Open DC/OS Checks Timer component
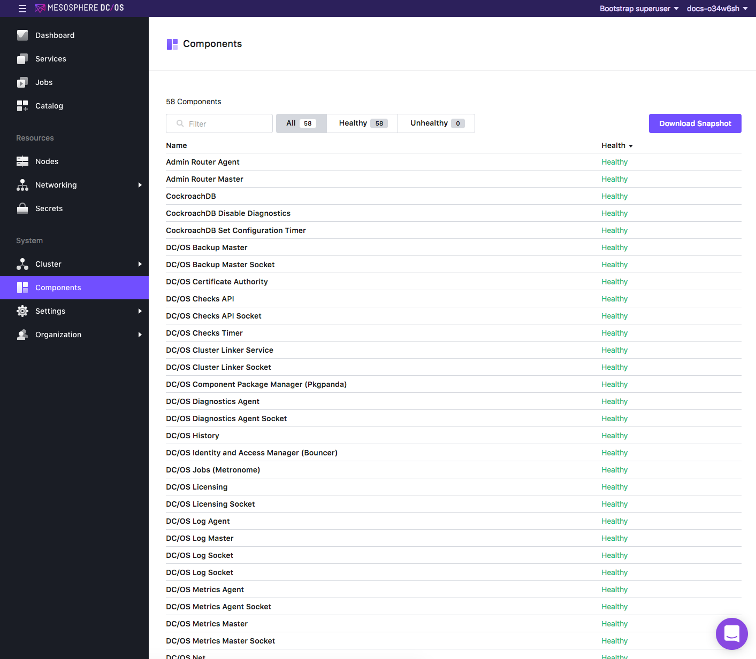Viewport: 756px width, 659px height. [x=204, y=333]
